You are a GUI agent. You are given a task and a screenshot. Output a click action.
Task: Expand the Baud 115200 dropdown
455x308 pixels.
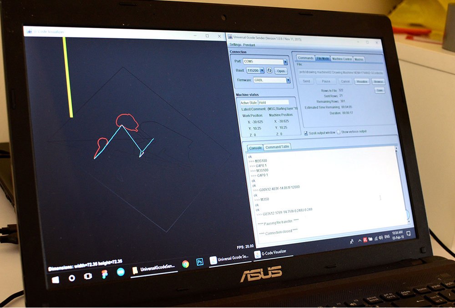262,70
